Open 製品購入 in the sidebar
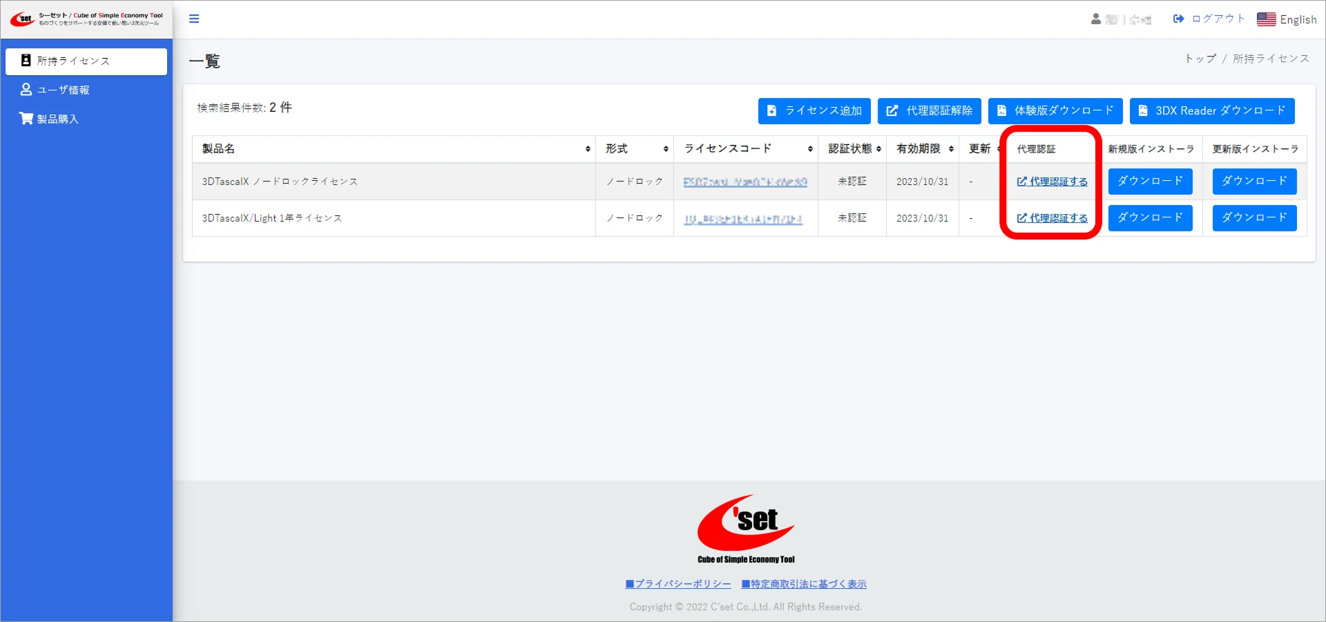 click(58, 119)
